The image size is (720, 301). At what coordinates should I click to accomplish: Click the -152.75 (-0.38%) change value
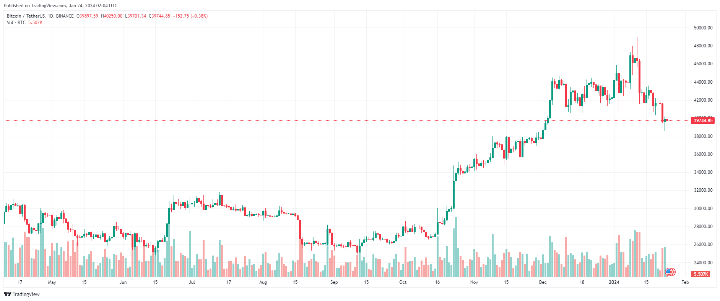point(190,16)
